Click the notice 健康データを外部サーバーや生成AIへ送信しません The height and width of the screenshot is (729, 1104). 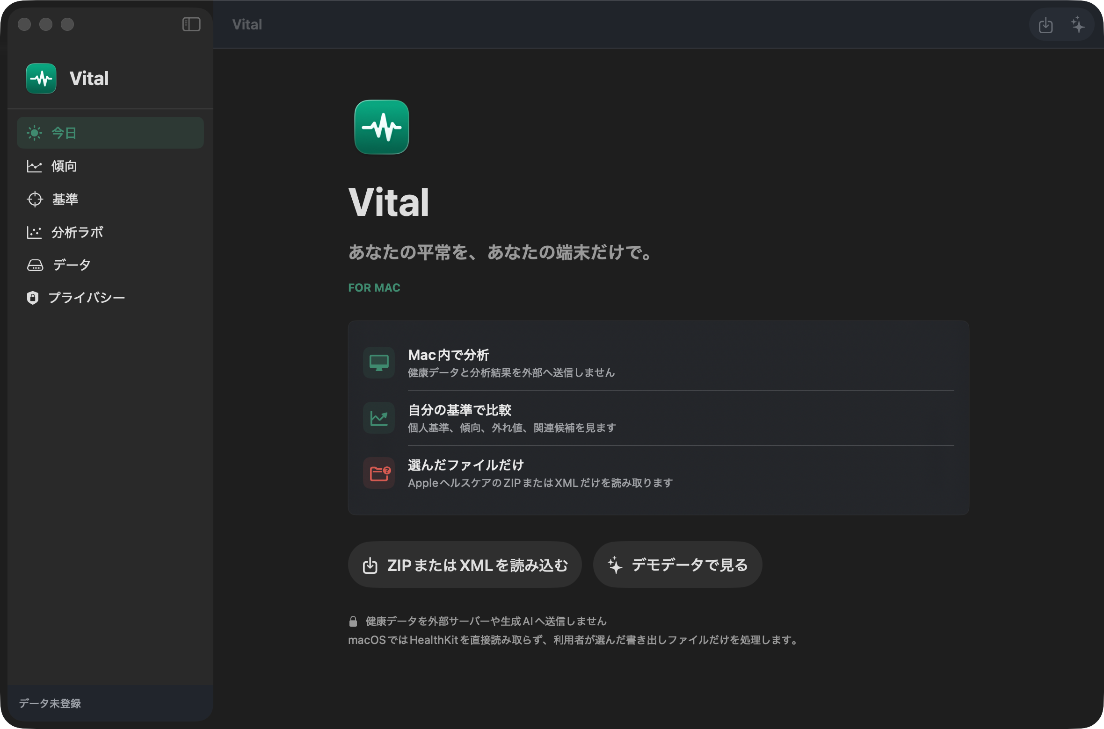(486, 621)
